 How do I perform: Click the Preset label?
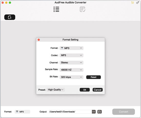[42, 90]
